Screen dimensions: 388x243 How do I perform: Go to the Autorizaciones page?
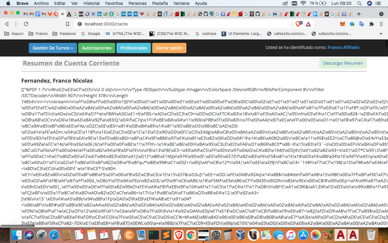97,48
